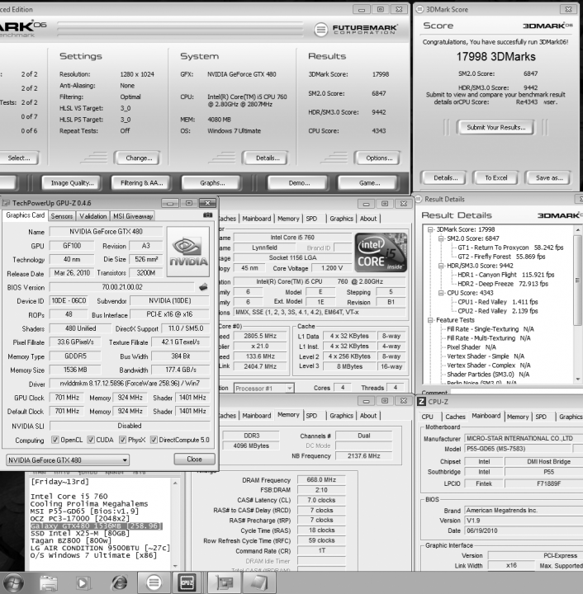Click the Notepad vertical scrollbar
This screenshot has width=583, height=594.
[x=175, y=525]
